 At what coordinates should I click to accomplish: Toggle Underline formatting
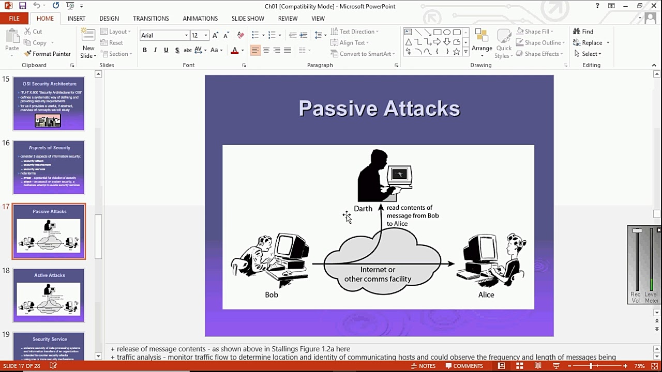[x=166, y=50]
